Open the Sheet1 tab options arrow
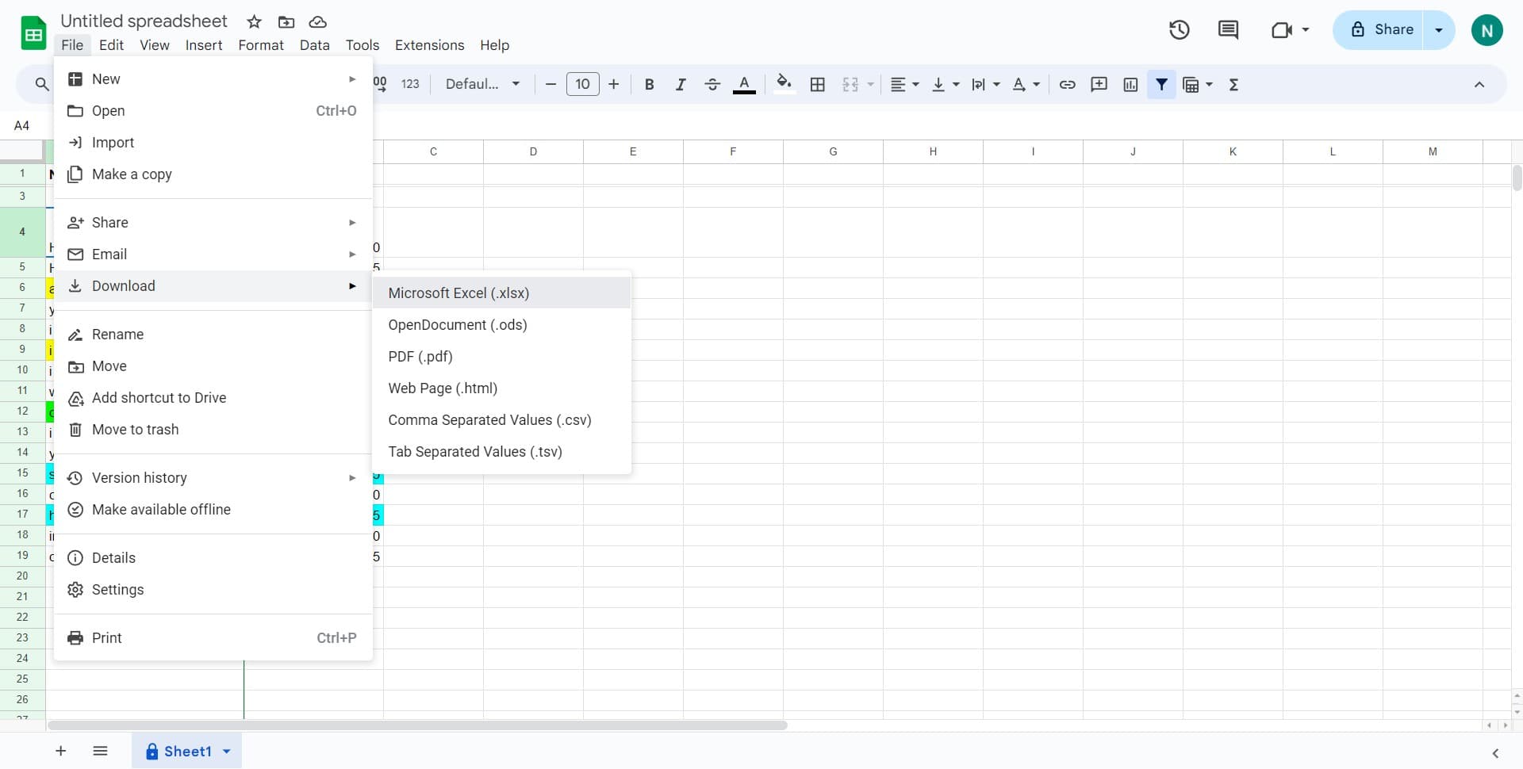Image resolution: width=1523 pixels, height=769 pixels. coord(227,752)
